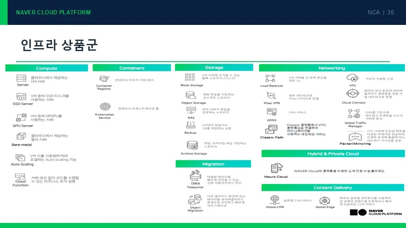Click the 'Global Traffic Manager' label text
The image size is (406, 228).
tap(355, 125)
